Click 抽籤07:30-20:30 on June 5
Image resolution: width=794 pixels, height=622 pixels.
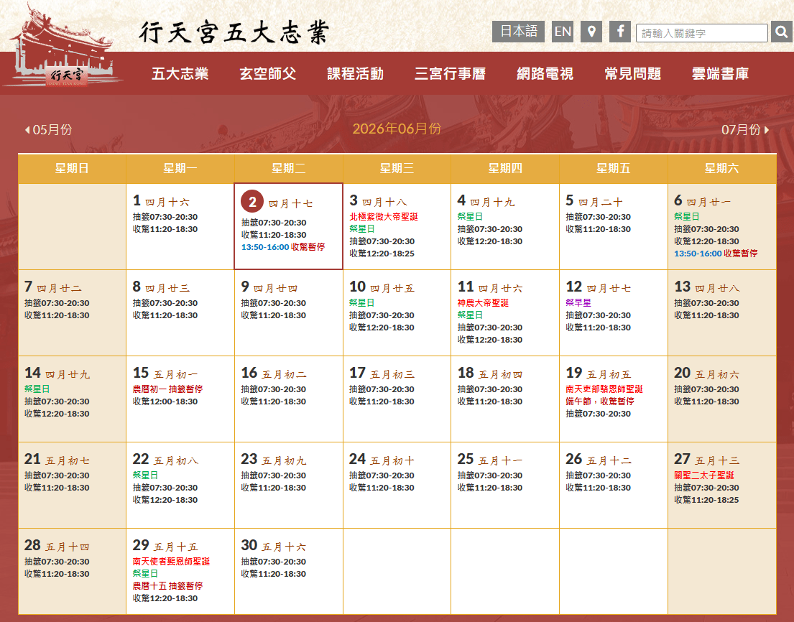click(x=598, y=217)
